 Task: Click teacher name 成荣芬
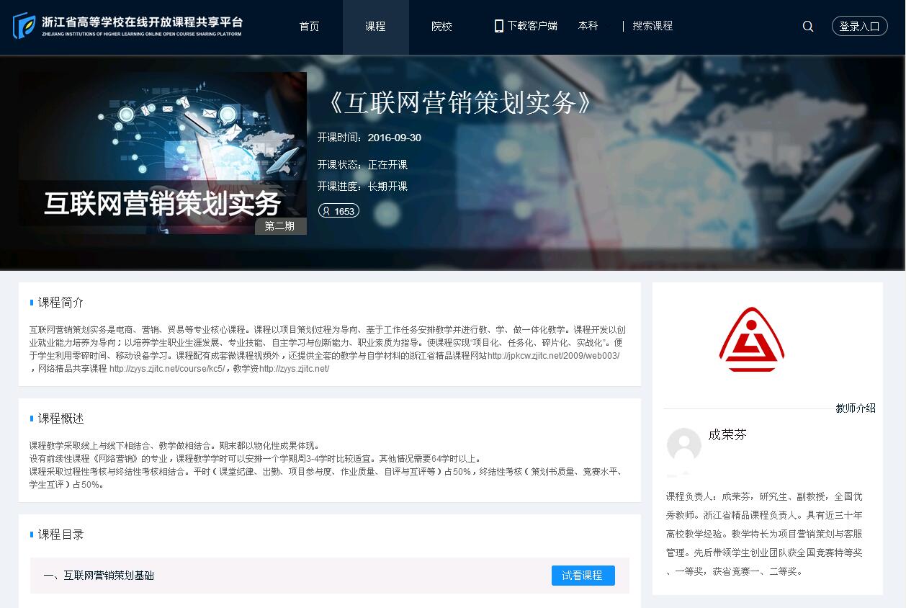[727, 435]
